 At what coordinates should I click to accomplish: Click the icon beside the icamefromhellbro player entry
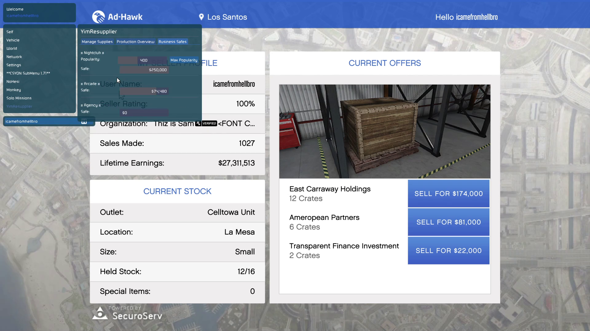84,122
